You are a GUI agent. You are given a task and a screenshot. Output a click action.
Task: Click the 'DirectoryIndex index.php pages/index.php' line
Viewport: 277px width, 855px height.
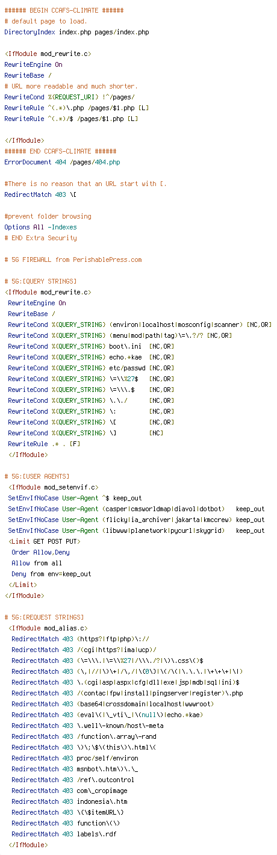coord(76,32)
